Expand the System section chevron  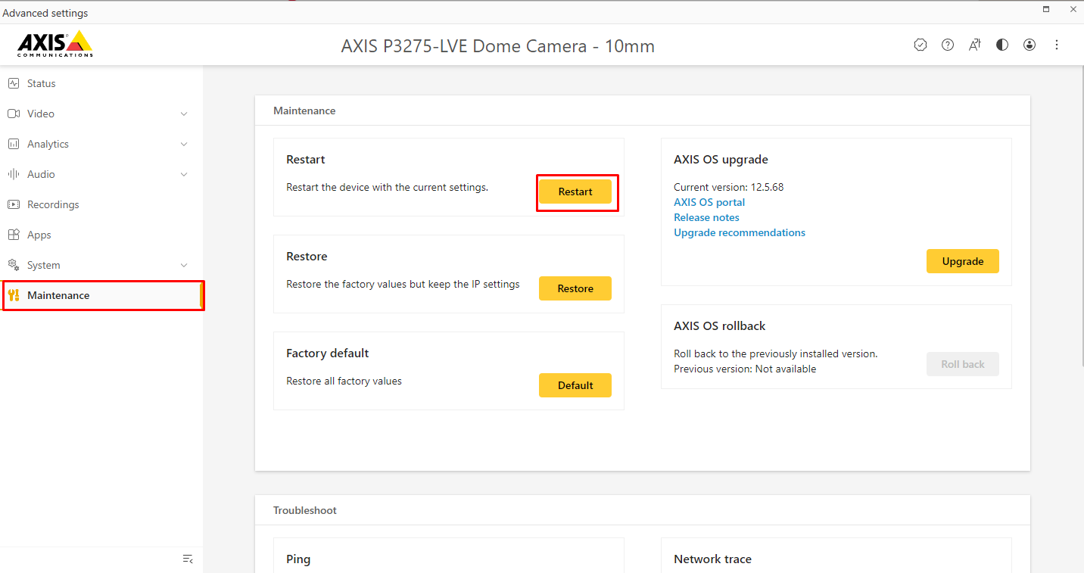(184, 265)
